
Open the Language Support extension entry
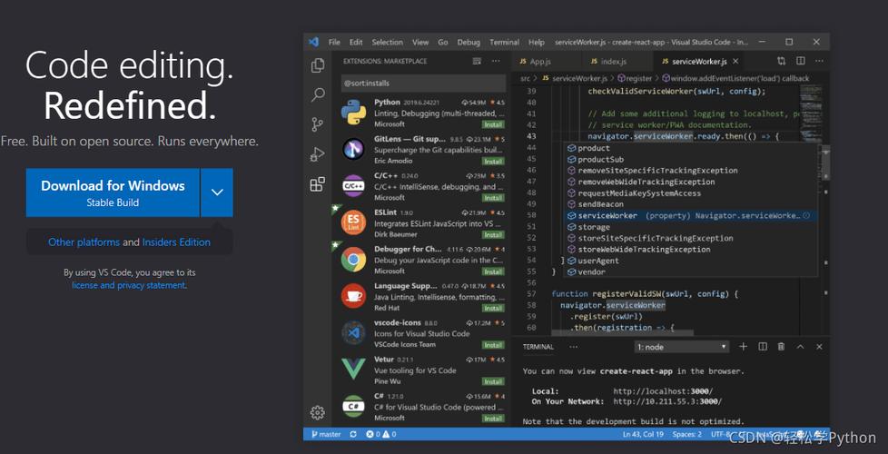423,297
